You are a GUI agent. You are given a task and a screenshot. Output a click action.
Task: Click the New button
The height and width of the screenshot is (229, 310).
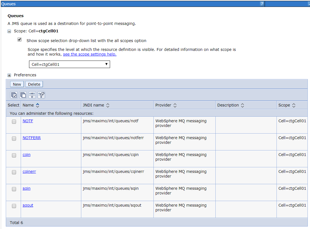(17, 84)
